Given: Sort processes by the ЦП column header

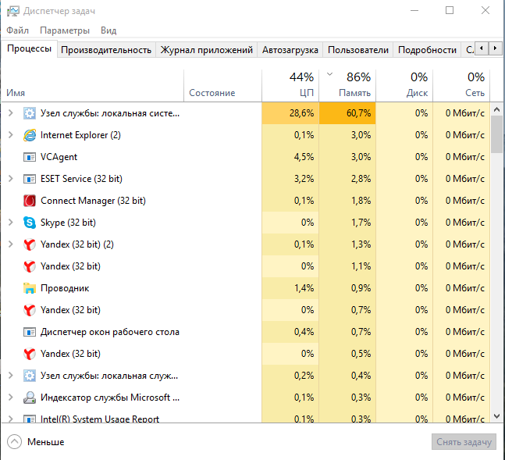Looking at the screenshot, I should pos(290,84).
